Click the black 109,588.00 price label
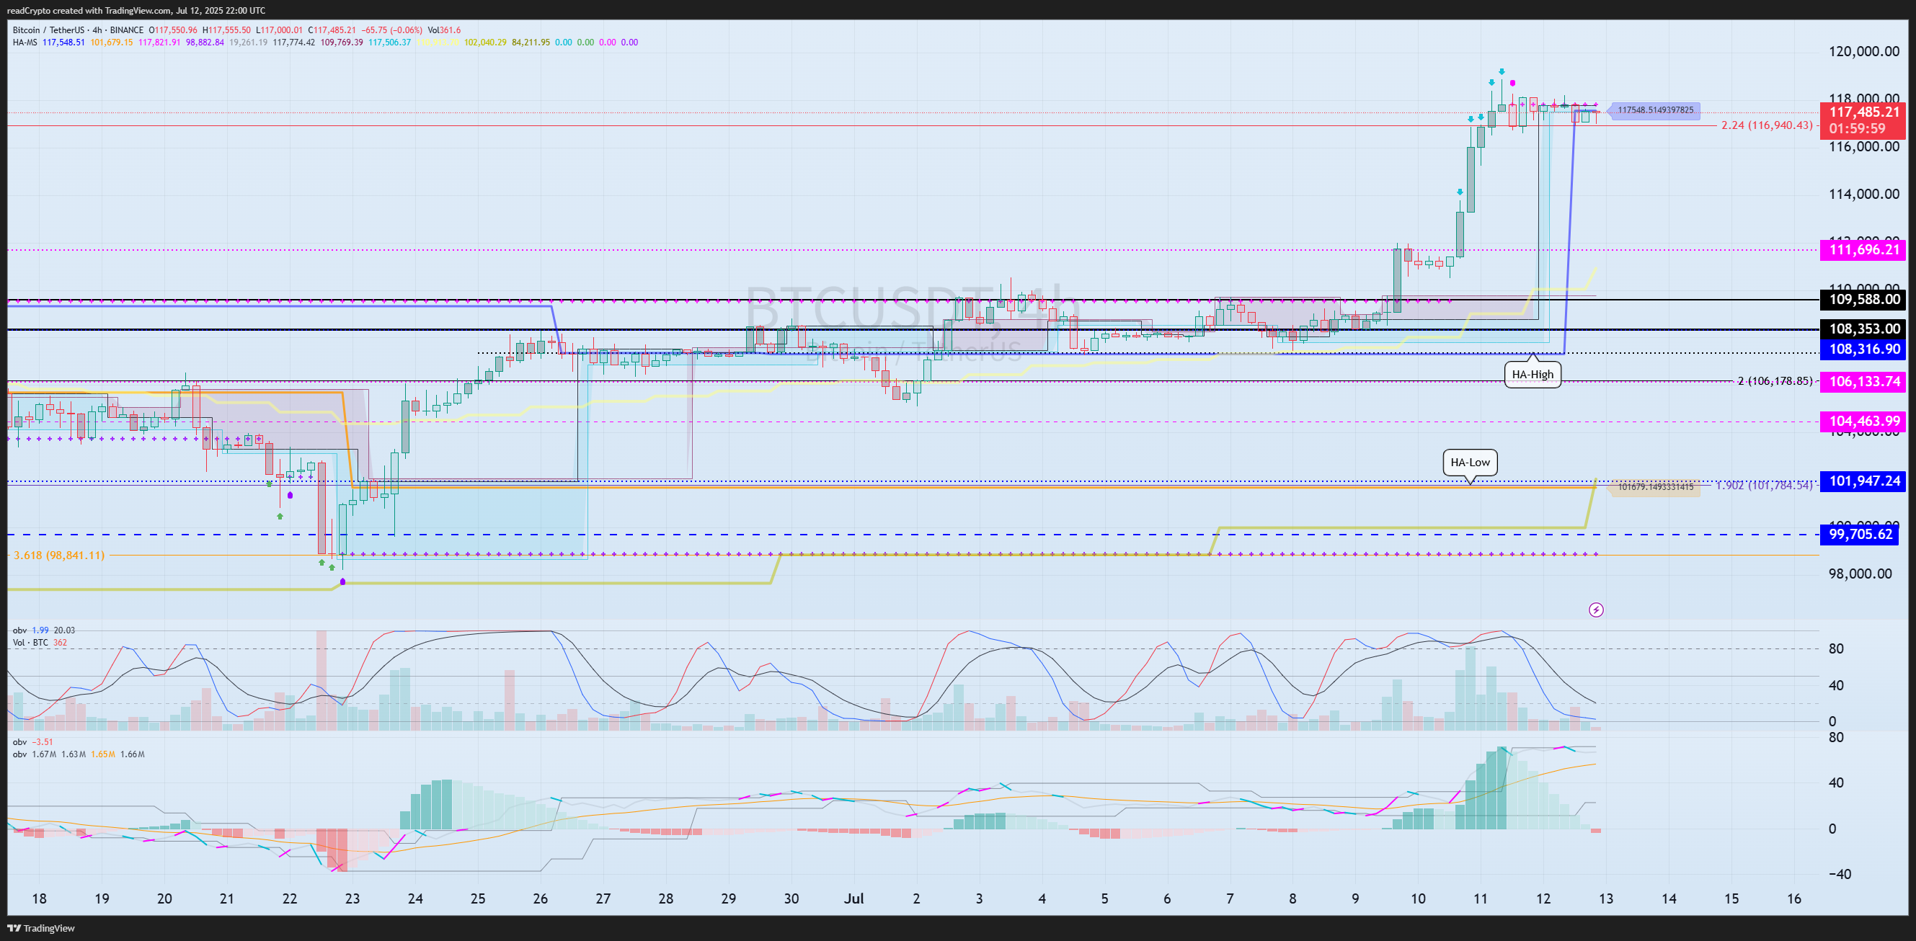The width and height of the screenshot is (1916, 941). point(1863,300)
